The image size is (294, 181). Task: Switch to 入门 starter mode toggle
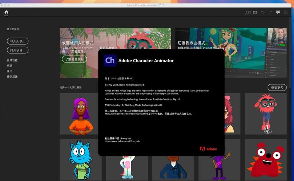(x=248, y=12)
